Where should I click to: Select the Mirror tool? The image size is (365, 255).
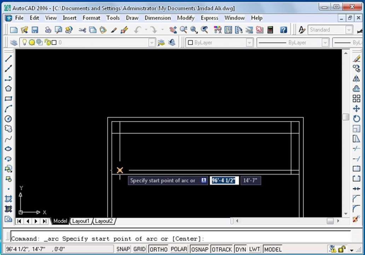(x=357, y=79)
